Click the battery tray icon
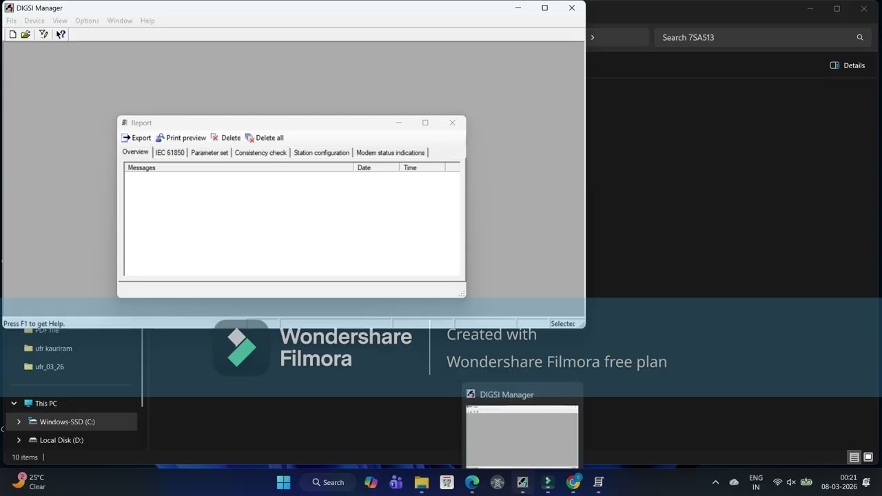The image size is (882, 496). click(806, 482)
